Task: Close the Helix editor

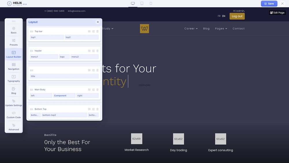Action: 282,3
